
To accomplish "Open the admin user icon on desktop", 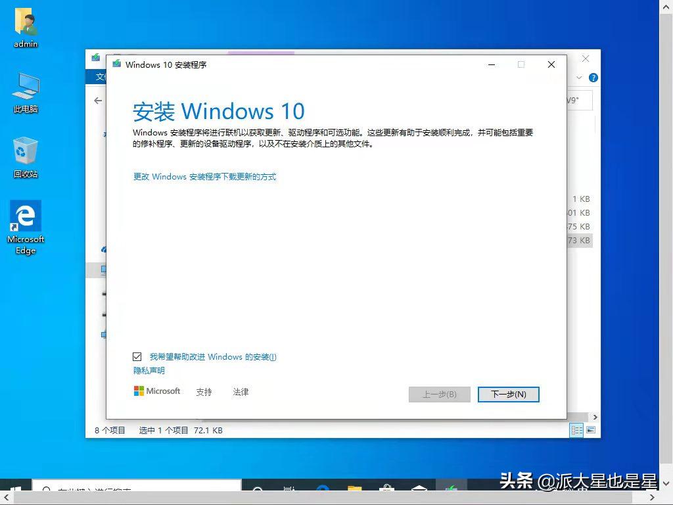I will [x=25, y=26].
